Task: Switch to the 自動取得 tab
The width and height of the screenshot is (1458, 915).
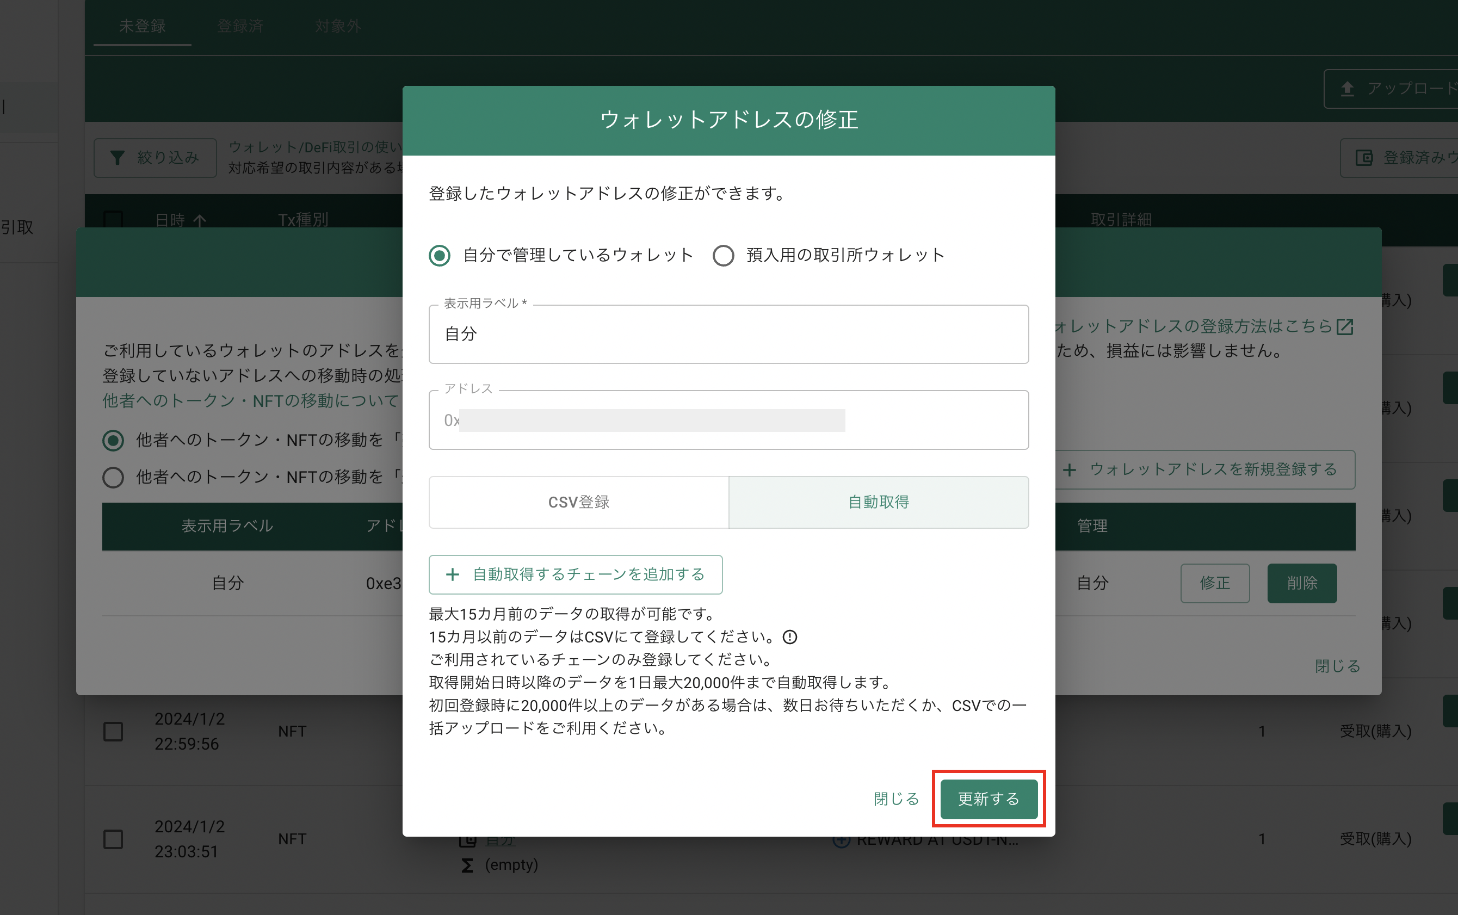Action: 878,502
